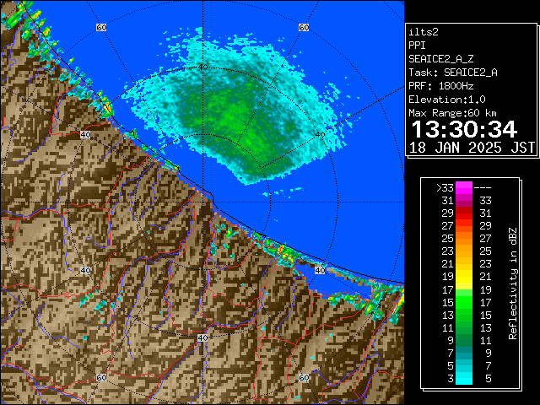
Task: Click the "---" legend upper bound label
Action: click(483, 188)
